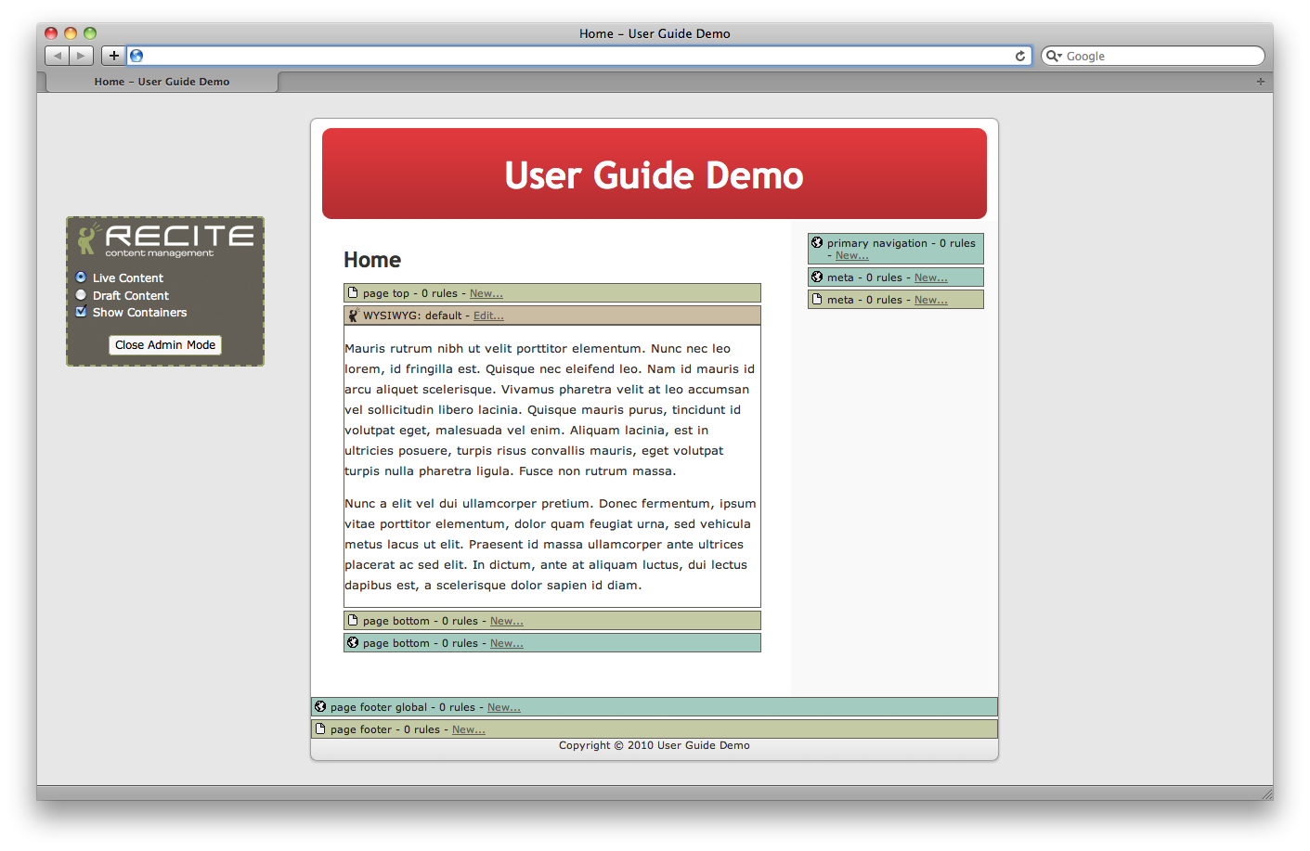Screen dimensions: 1310x851
Task: Click Edit link for WYSIWYG default
Action: [x=488, y=316]
